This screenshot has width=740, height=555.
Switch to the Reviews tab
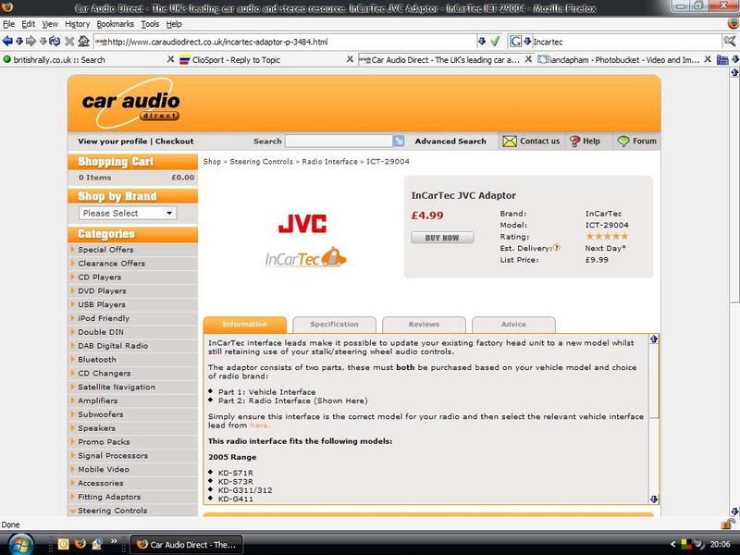click(x=424, y=325)
